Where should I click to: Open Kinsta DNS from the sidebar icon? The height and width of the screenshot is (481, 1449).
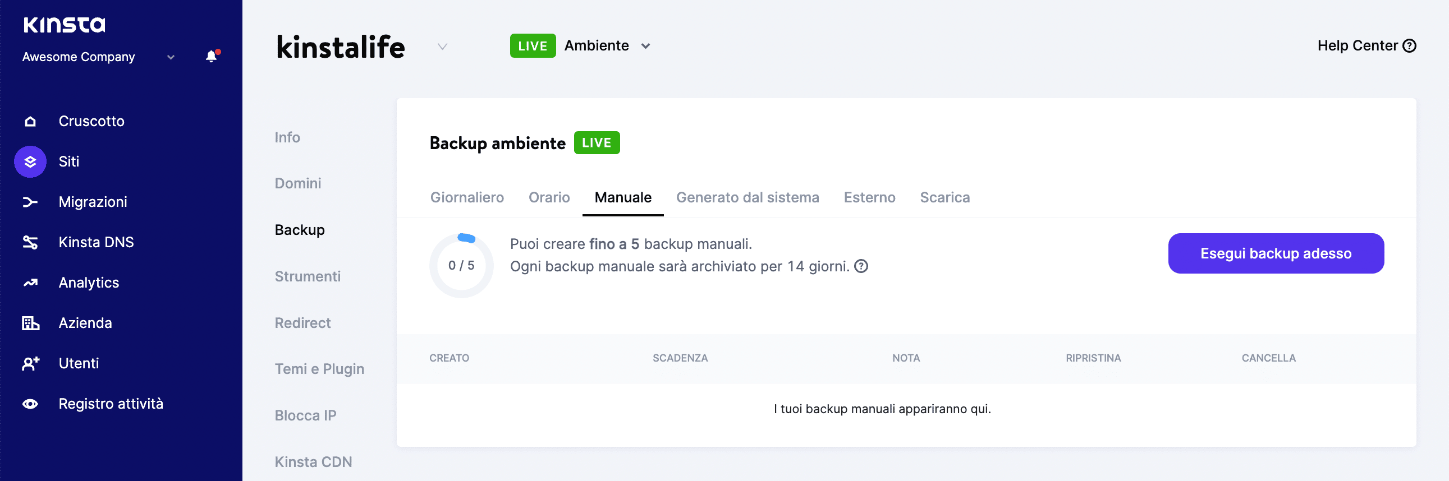click(29, 242)
